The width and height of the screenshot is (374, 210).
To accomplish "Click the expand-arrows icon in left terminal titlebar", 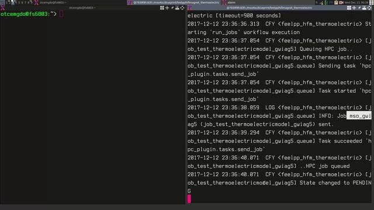I will 182,8.
